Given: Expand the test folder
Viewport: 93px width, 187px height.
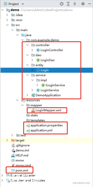Looking at the screenshot, I should [12, 135].
